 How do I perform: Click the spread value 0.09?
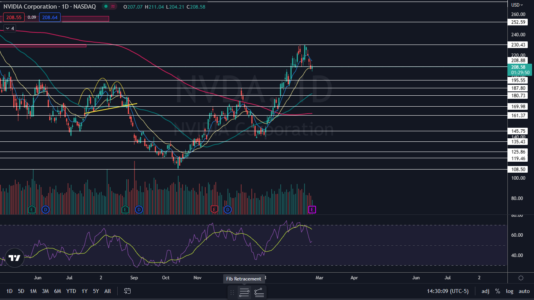click(32, 17)
